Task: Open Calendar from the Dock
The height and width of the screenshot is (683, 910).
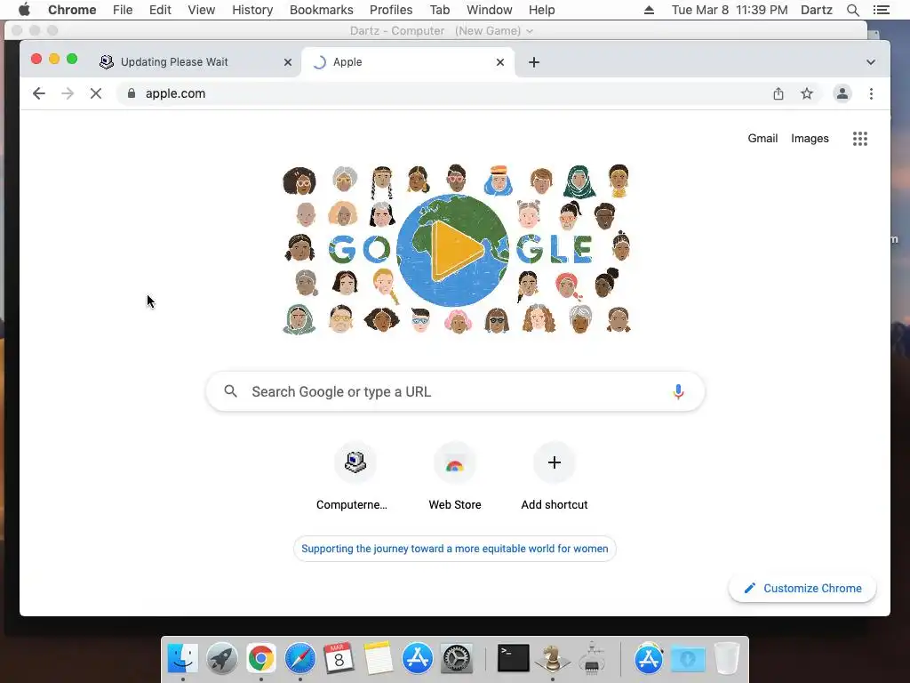Action: coord(339,659)
